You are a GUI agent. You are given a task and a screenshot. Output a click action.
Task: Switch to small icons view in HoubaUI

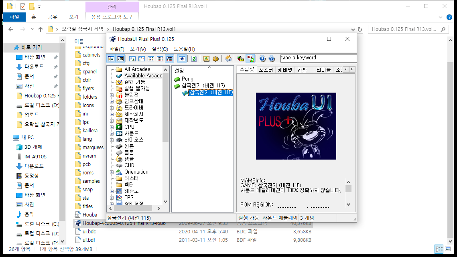[x=141, y=59]
